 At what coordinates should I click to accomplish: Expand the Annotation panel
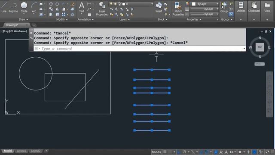(86, 19)
